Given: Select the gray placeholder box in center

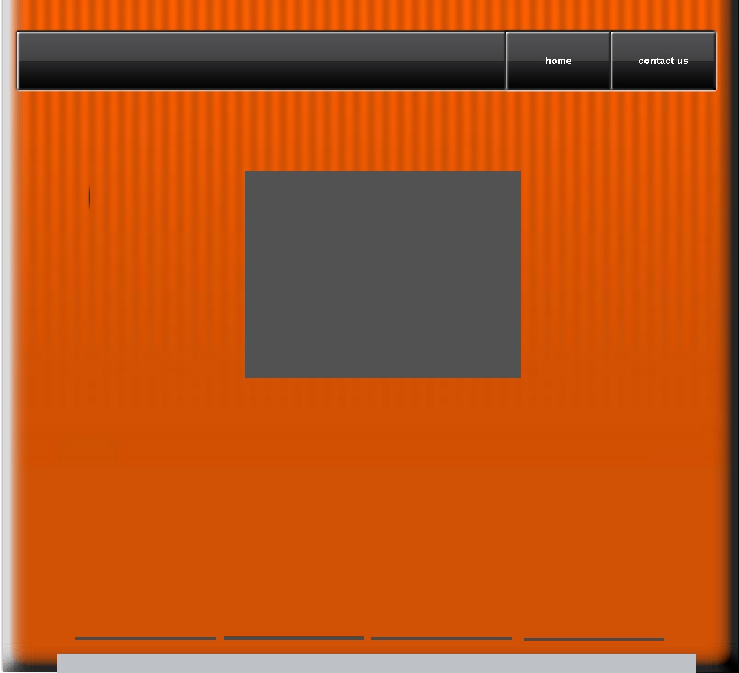Looking at the screenshot, I should 382,274.
